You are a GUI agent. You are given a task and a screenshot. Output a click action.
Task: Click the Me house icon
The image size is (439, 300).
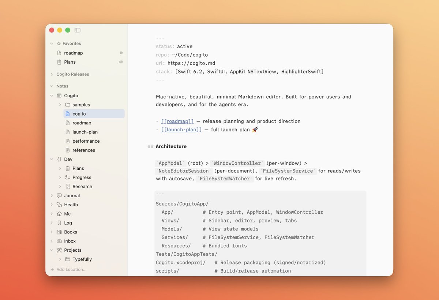click(x=59, y=214)
